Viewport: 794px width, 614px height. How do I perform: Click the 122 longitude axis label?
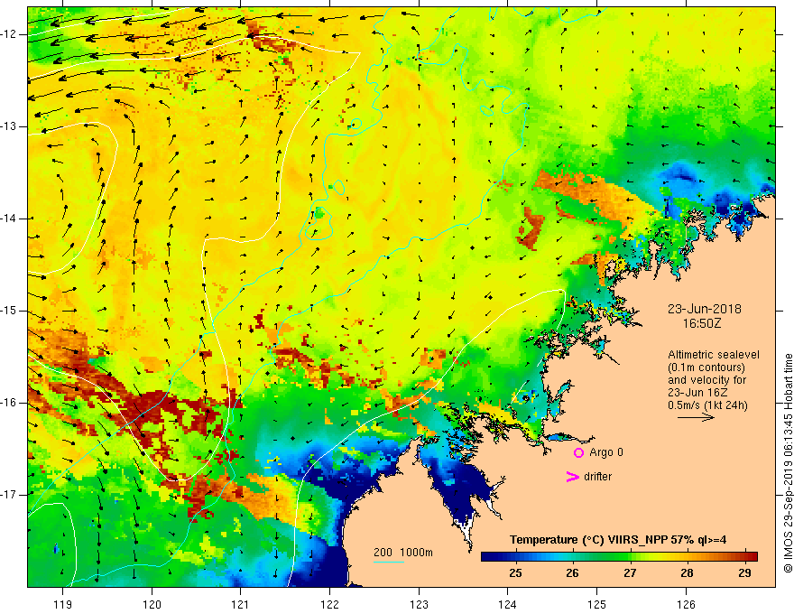329,604
